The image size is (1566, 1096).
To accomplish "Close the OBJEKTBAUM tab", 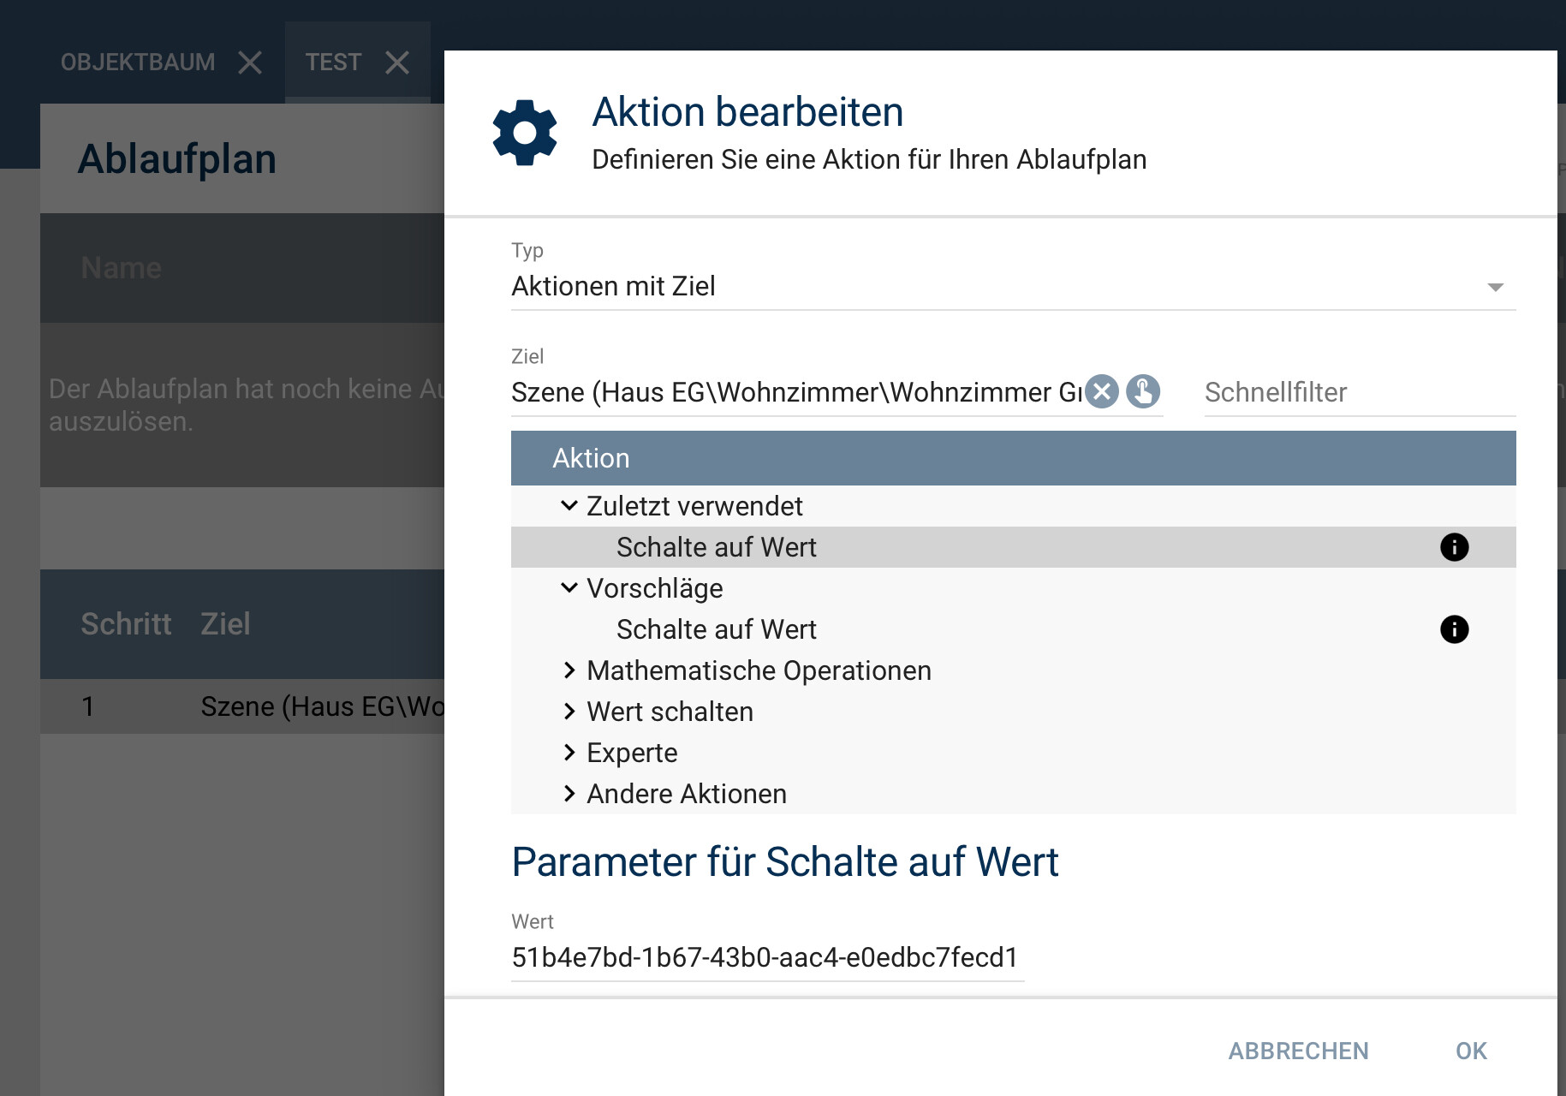I will coord(250,63).
